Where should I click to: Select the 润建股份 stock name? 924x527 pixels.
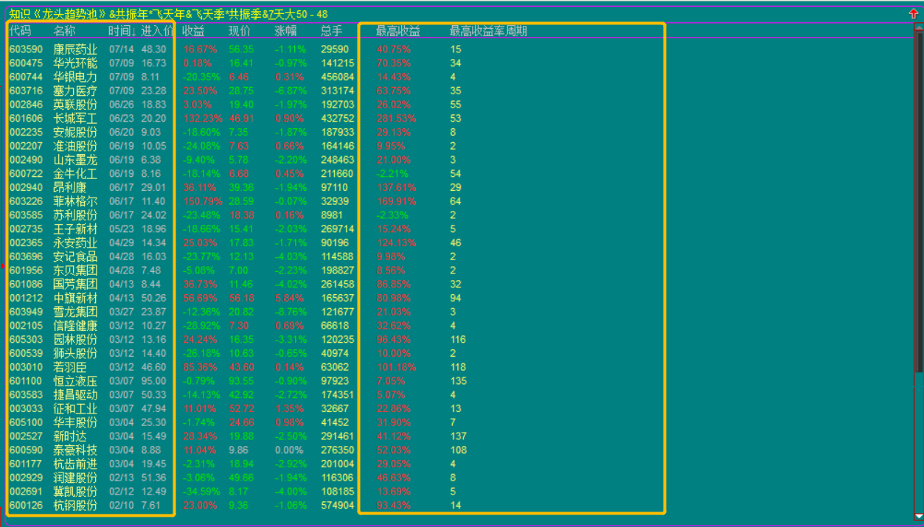click(x=75, y=478)
